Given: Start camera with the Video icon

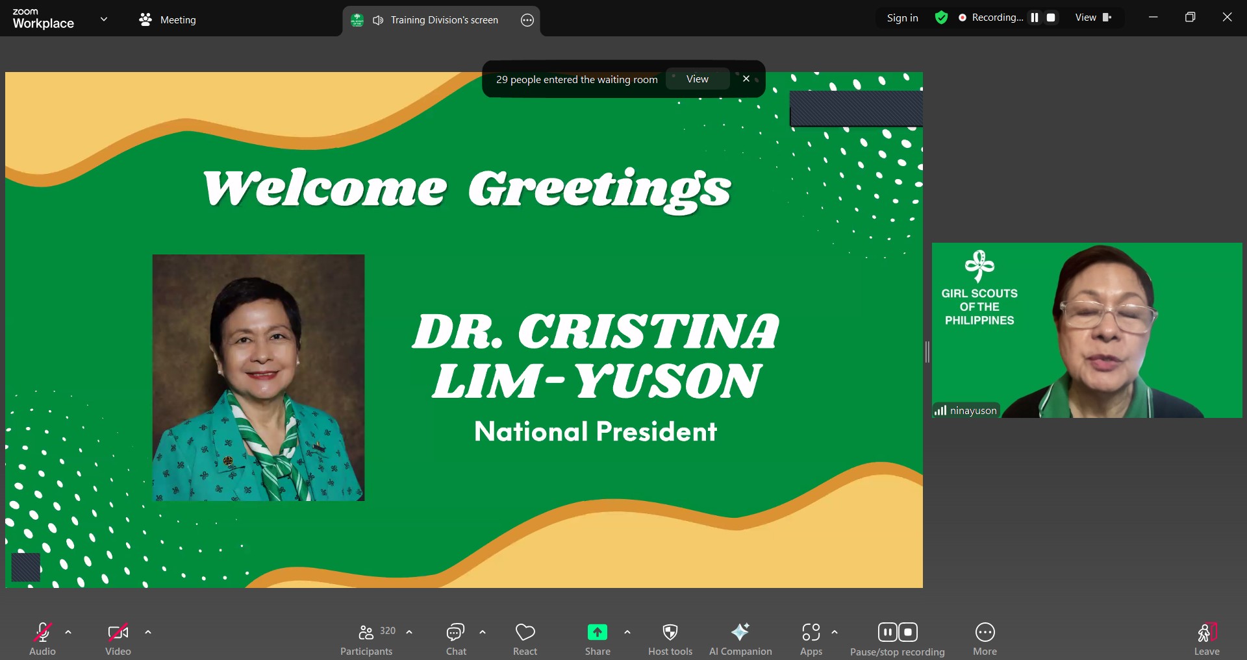Looking at the screenshot, I should pyautogui.click(x=118, y=632).
